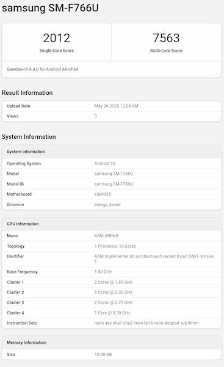
Task: Select the Multi-Core Score value 7563
Action: pos(166,38)
